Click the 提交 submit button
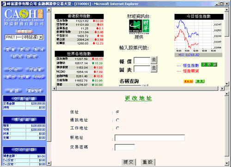 tap(128, 162)
